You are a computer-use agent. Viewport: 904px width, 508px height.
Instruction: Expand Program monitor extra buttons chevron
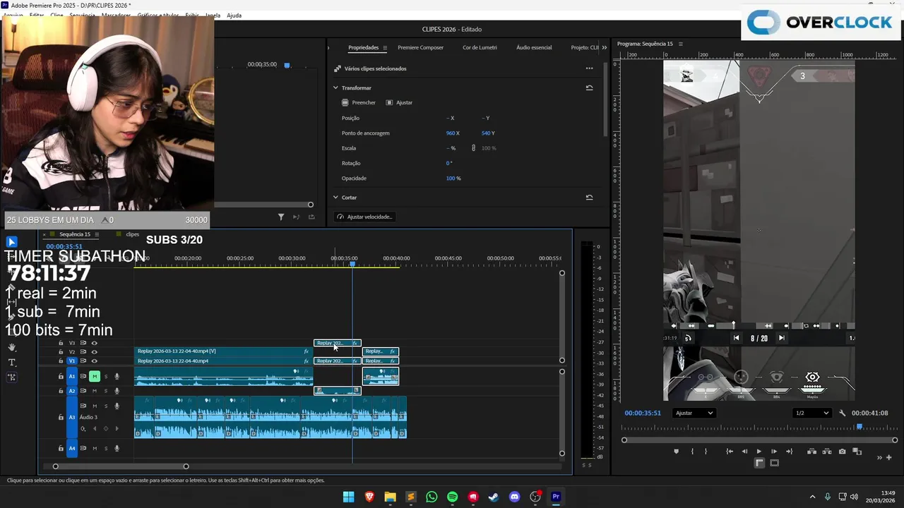(x=879, y=458)
